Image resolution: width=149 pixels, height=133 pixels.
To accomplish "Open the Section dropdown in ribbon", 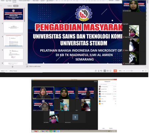I will pyautogui.click(x=50, y=1).
